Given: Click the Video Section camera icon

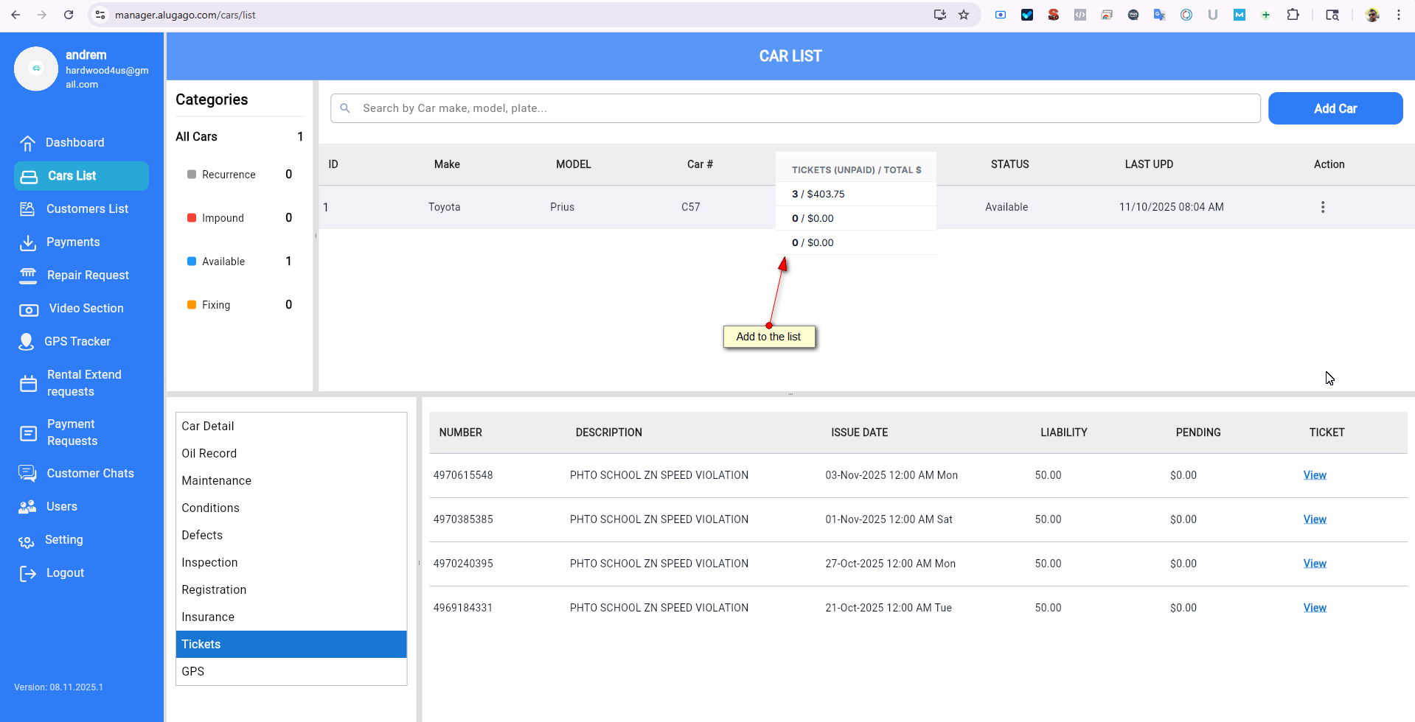Looking at the screenshot, I should (x=29, y=309).
